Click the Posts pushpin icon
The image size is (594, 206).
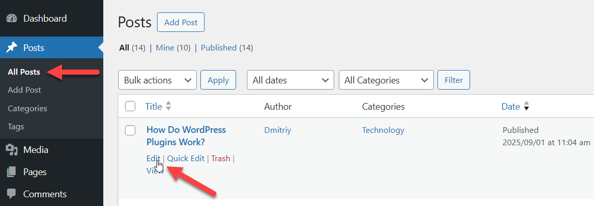coord(12,47)
